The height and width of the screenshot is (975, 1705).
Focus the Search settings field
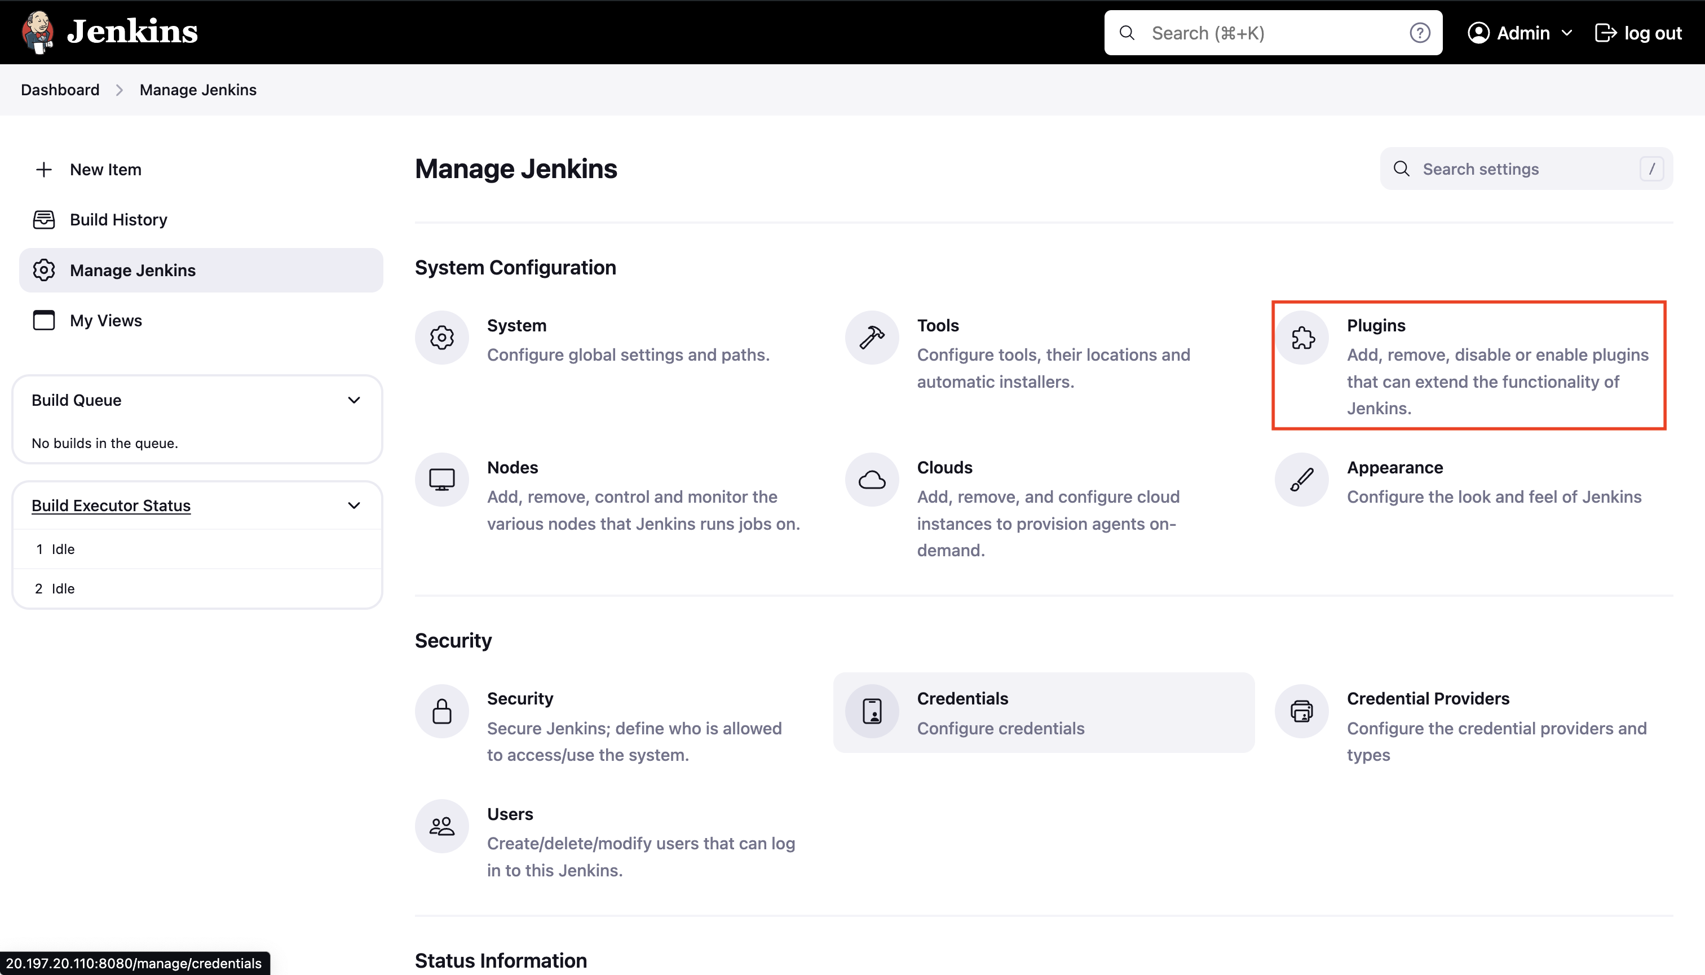click(x=1526, y=169)
